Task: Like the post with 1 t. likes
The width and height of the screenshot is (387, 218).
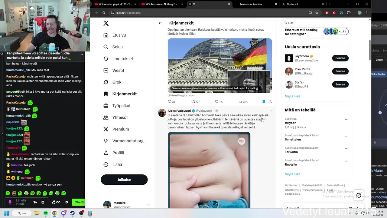Action: (219, 102)
